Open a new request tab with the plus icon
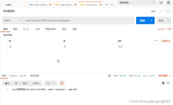The width and height of the screenshot is (173, 105). (106, 4)
